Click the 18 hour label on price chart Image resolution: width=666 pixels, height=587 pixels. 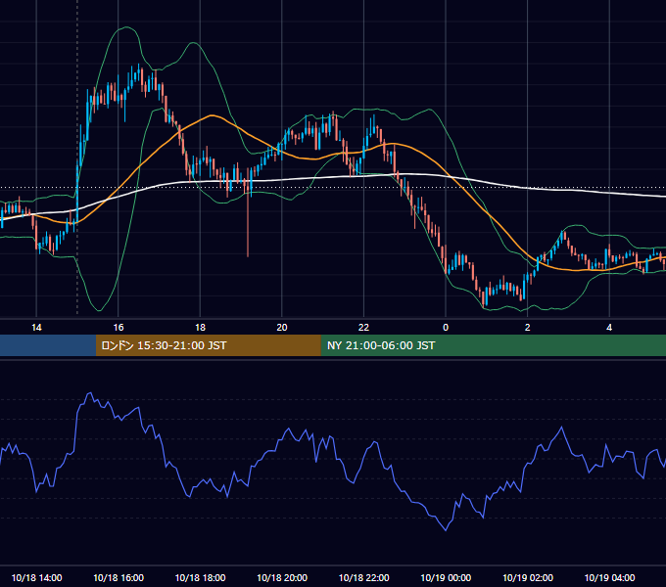tap(200, 328)
